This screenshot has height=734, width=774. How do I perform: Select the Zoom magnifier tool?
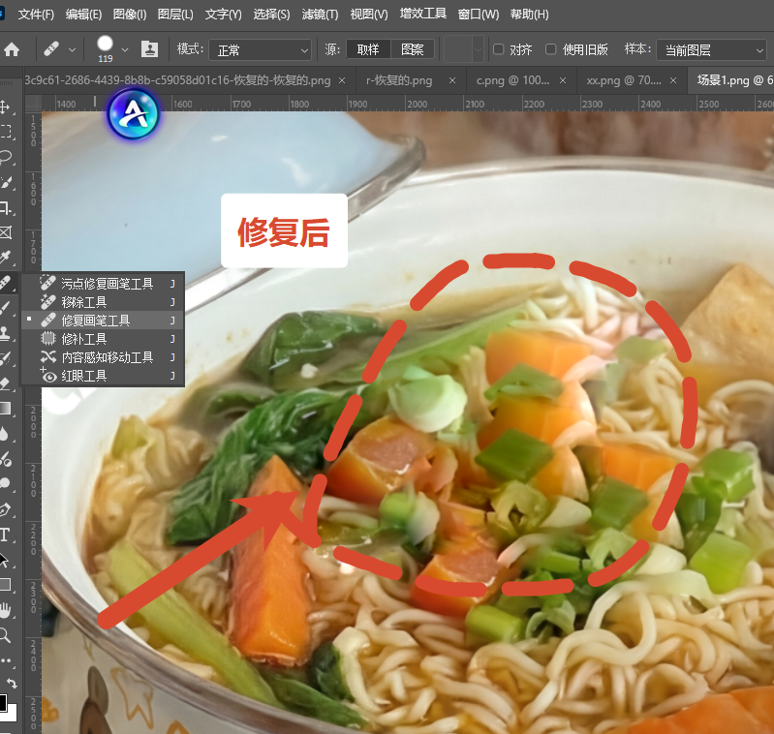(5, 635)
